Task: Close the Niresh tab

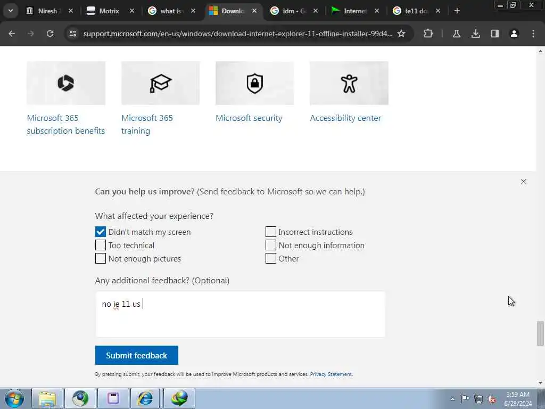Action: pos(71,11)
